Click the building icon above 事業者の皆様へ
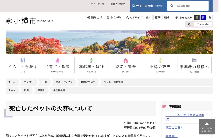This screenshot has height=138, width=221. pyautogui.click(x=194, y=60)
